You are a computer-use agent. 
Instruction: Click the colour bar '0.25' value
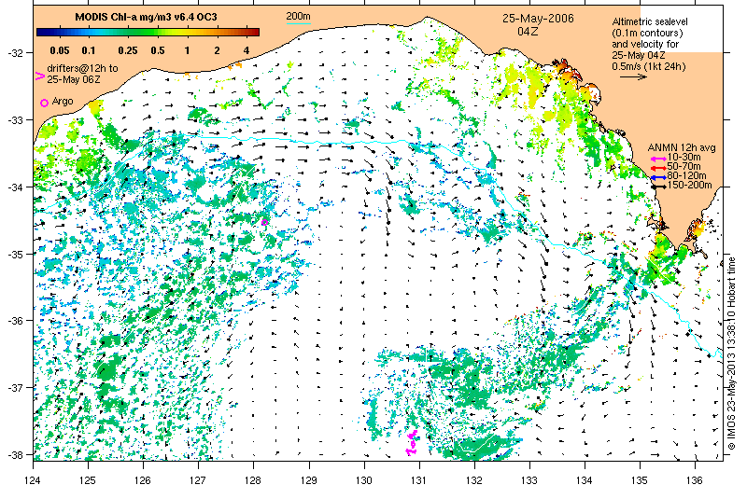(128, 50)
